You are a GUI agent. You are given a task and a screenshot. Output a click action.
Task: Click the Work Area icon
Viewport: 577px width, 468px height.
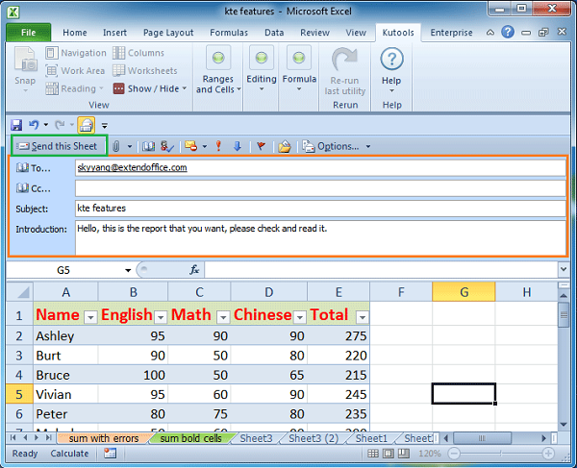[x=52, y=70]
